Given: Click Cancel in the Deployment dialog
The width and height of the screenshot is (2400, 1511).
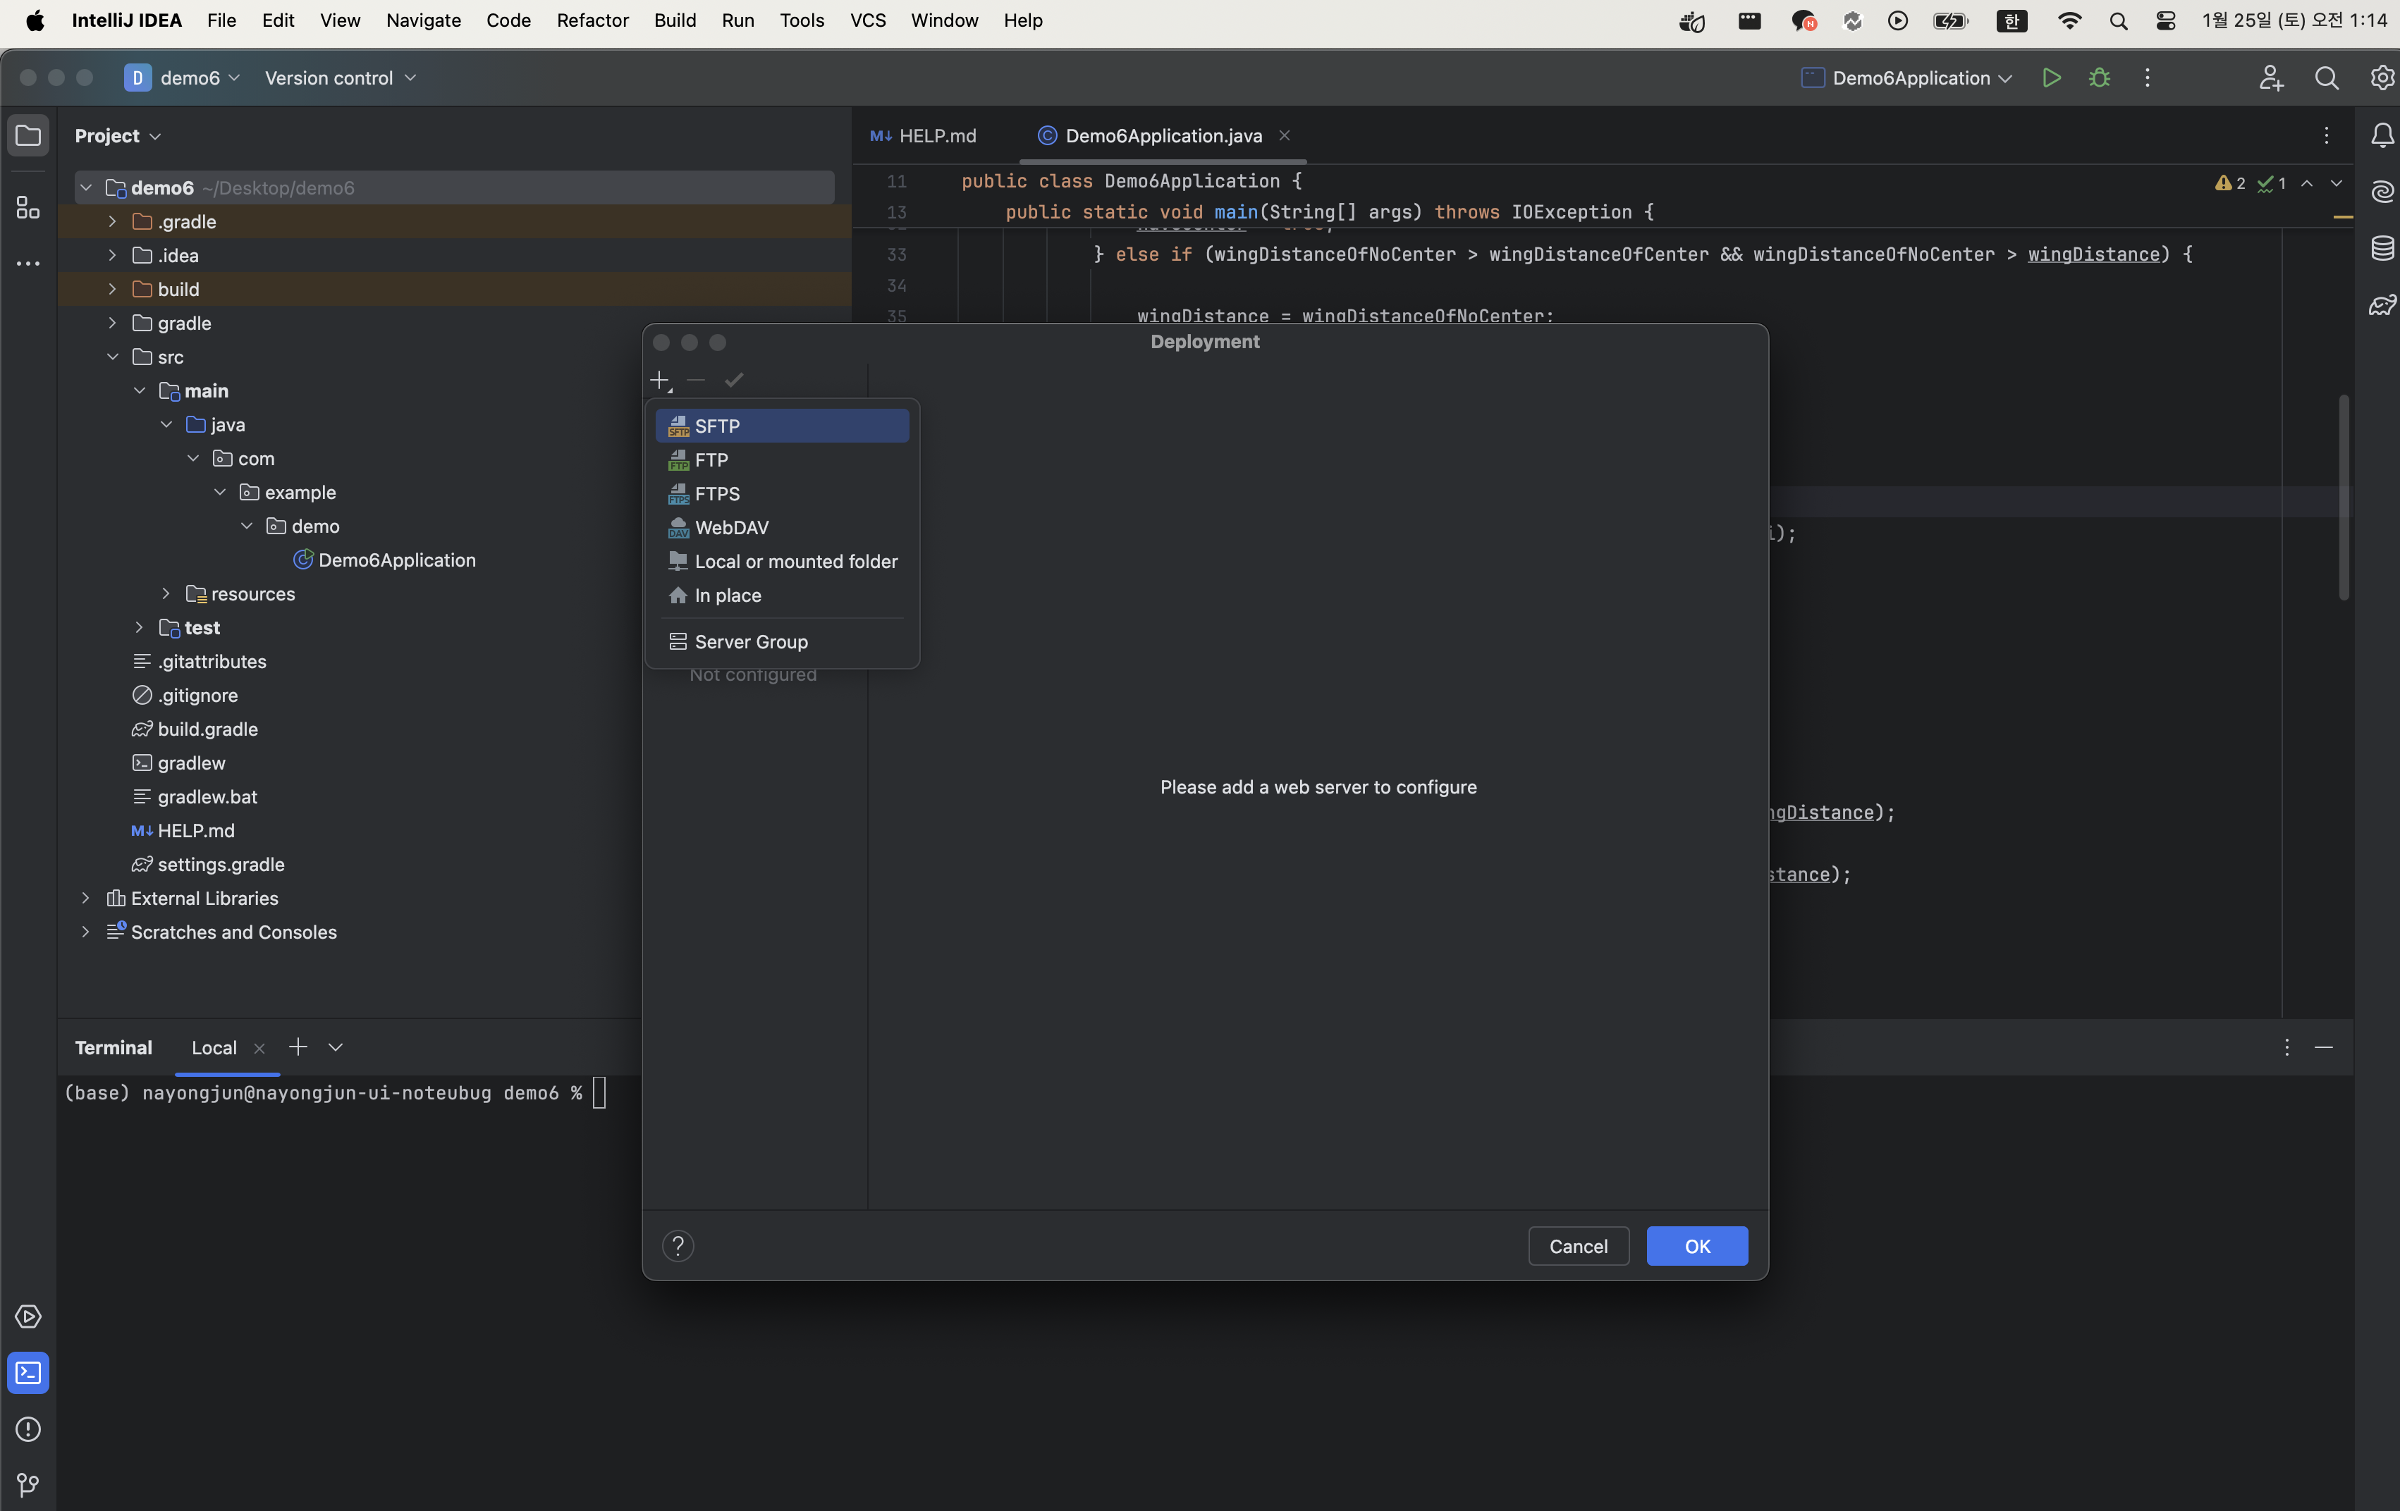Looking at the screenshot, I should pos(1578,1246).
